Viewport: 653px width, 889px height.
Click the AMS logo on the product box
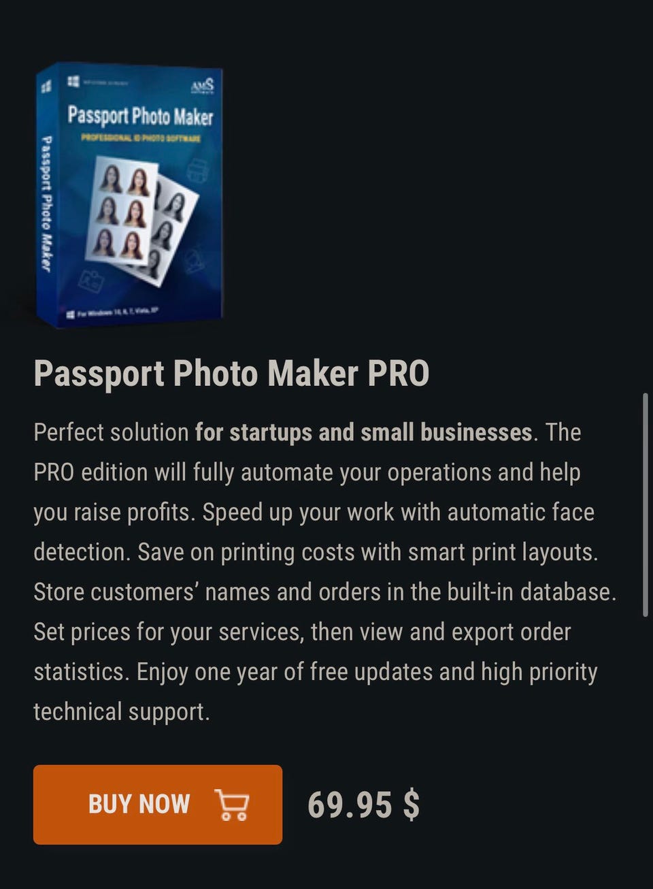point(202,86)
